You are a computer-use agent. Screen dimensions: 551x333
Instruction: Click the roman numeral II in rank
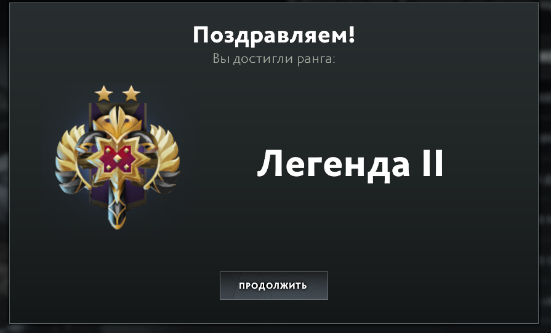point(432,163)
